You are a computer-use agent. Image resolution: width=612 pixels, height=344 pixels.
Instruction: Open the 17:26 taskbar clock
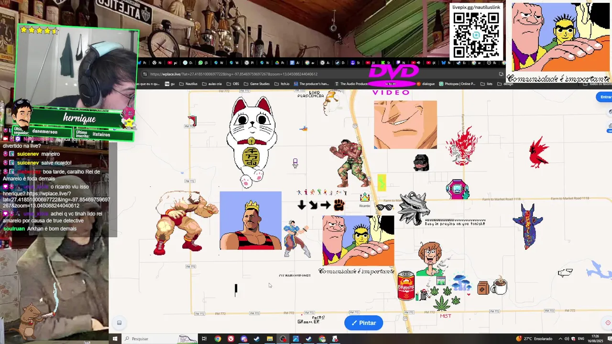point(594,339)
